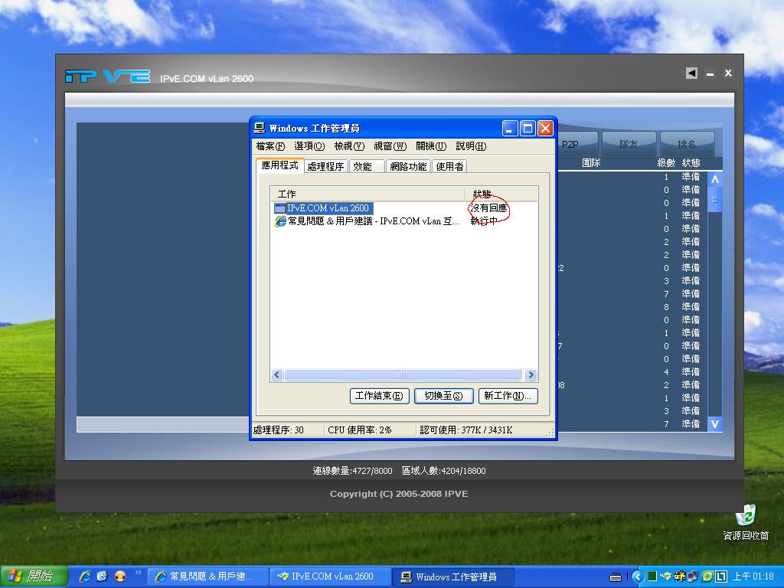Switch to 常見問題 & 用戶建議 taskbar button
Viewport: 784px width, 588px height.
pos(208,577)
